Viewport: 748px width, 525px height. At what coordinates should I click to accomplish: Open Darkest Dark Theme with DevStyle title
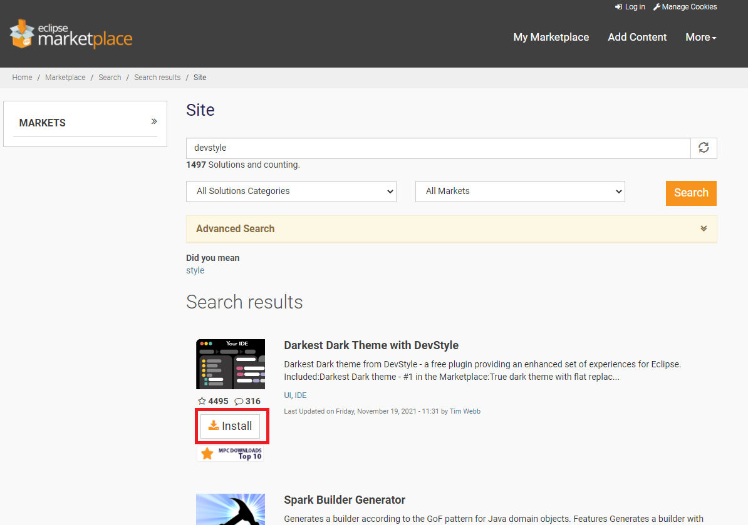tap(371, 345)
